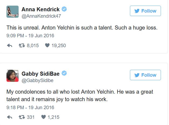169x125 pixels.
Task: Retweet Gabby SidiBae's tweet
Action: [22, 117]
